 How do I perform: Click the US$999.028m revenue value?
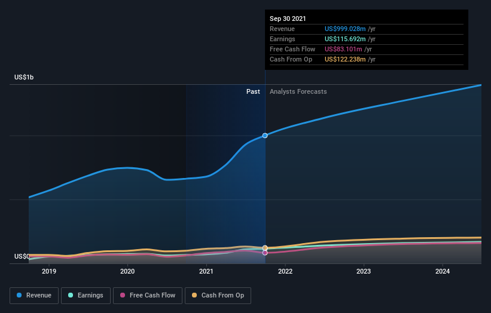(345, 29)
